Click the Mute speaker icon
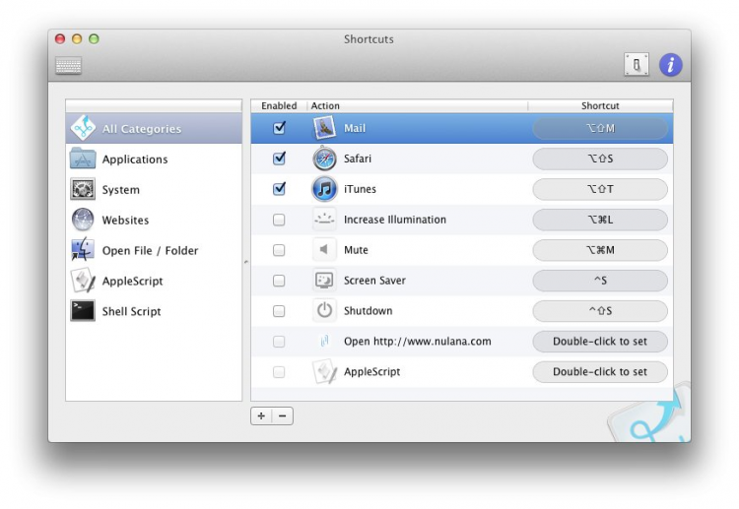 324,249
